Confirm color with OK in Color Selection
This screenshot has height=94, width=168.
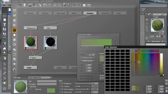pos(166,81)
